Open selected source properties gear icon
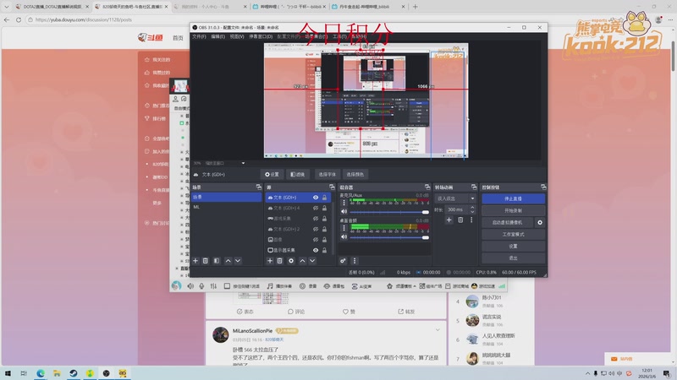This screenshot has height=380, width=677. [x=291, y=261]
